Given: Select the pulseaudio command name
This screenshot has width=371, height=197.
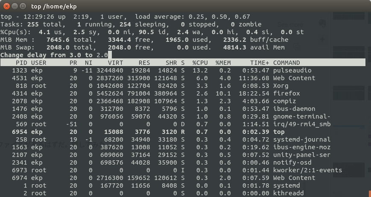Looking at the screenshot, I should click(292, 70).
